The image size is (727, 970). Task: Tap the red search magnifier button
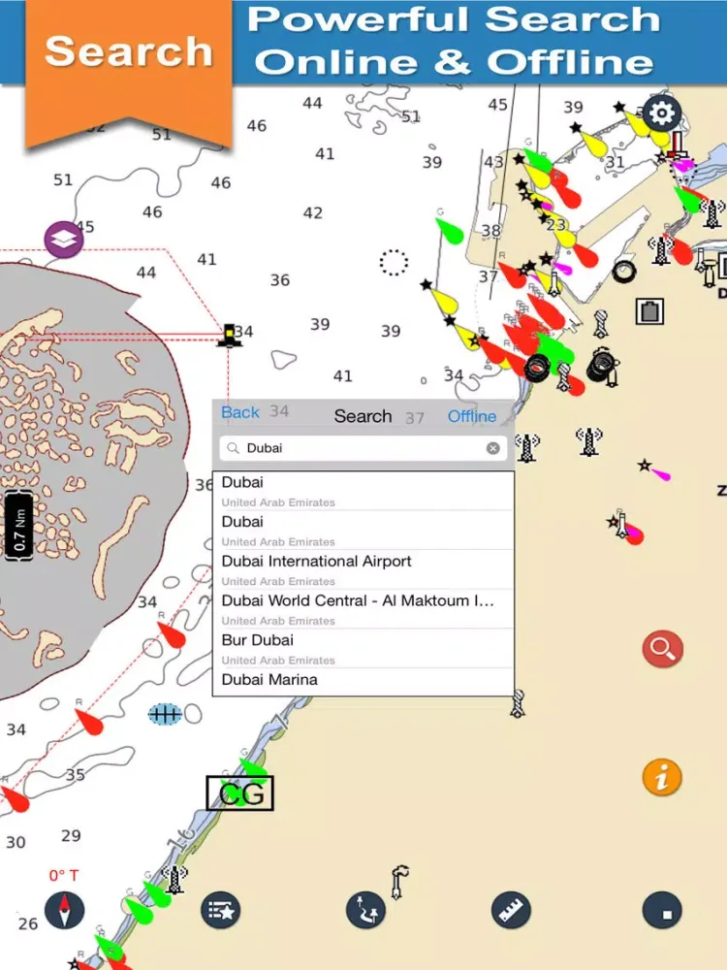coord(662,648)
